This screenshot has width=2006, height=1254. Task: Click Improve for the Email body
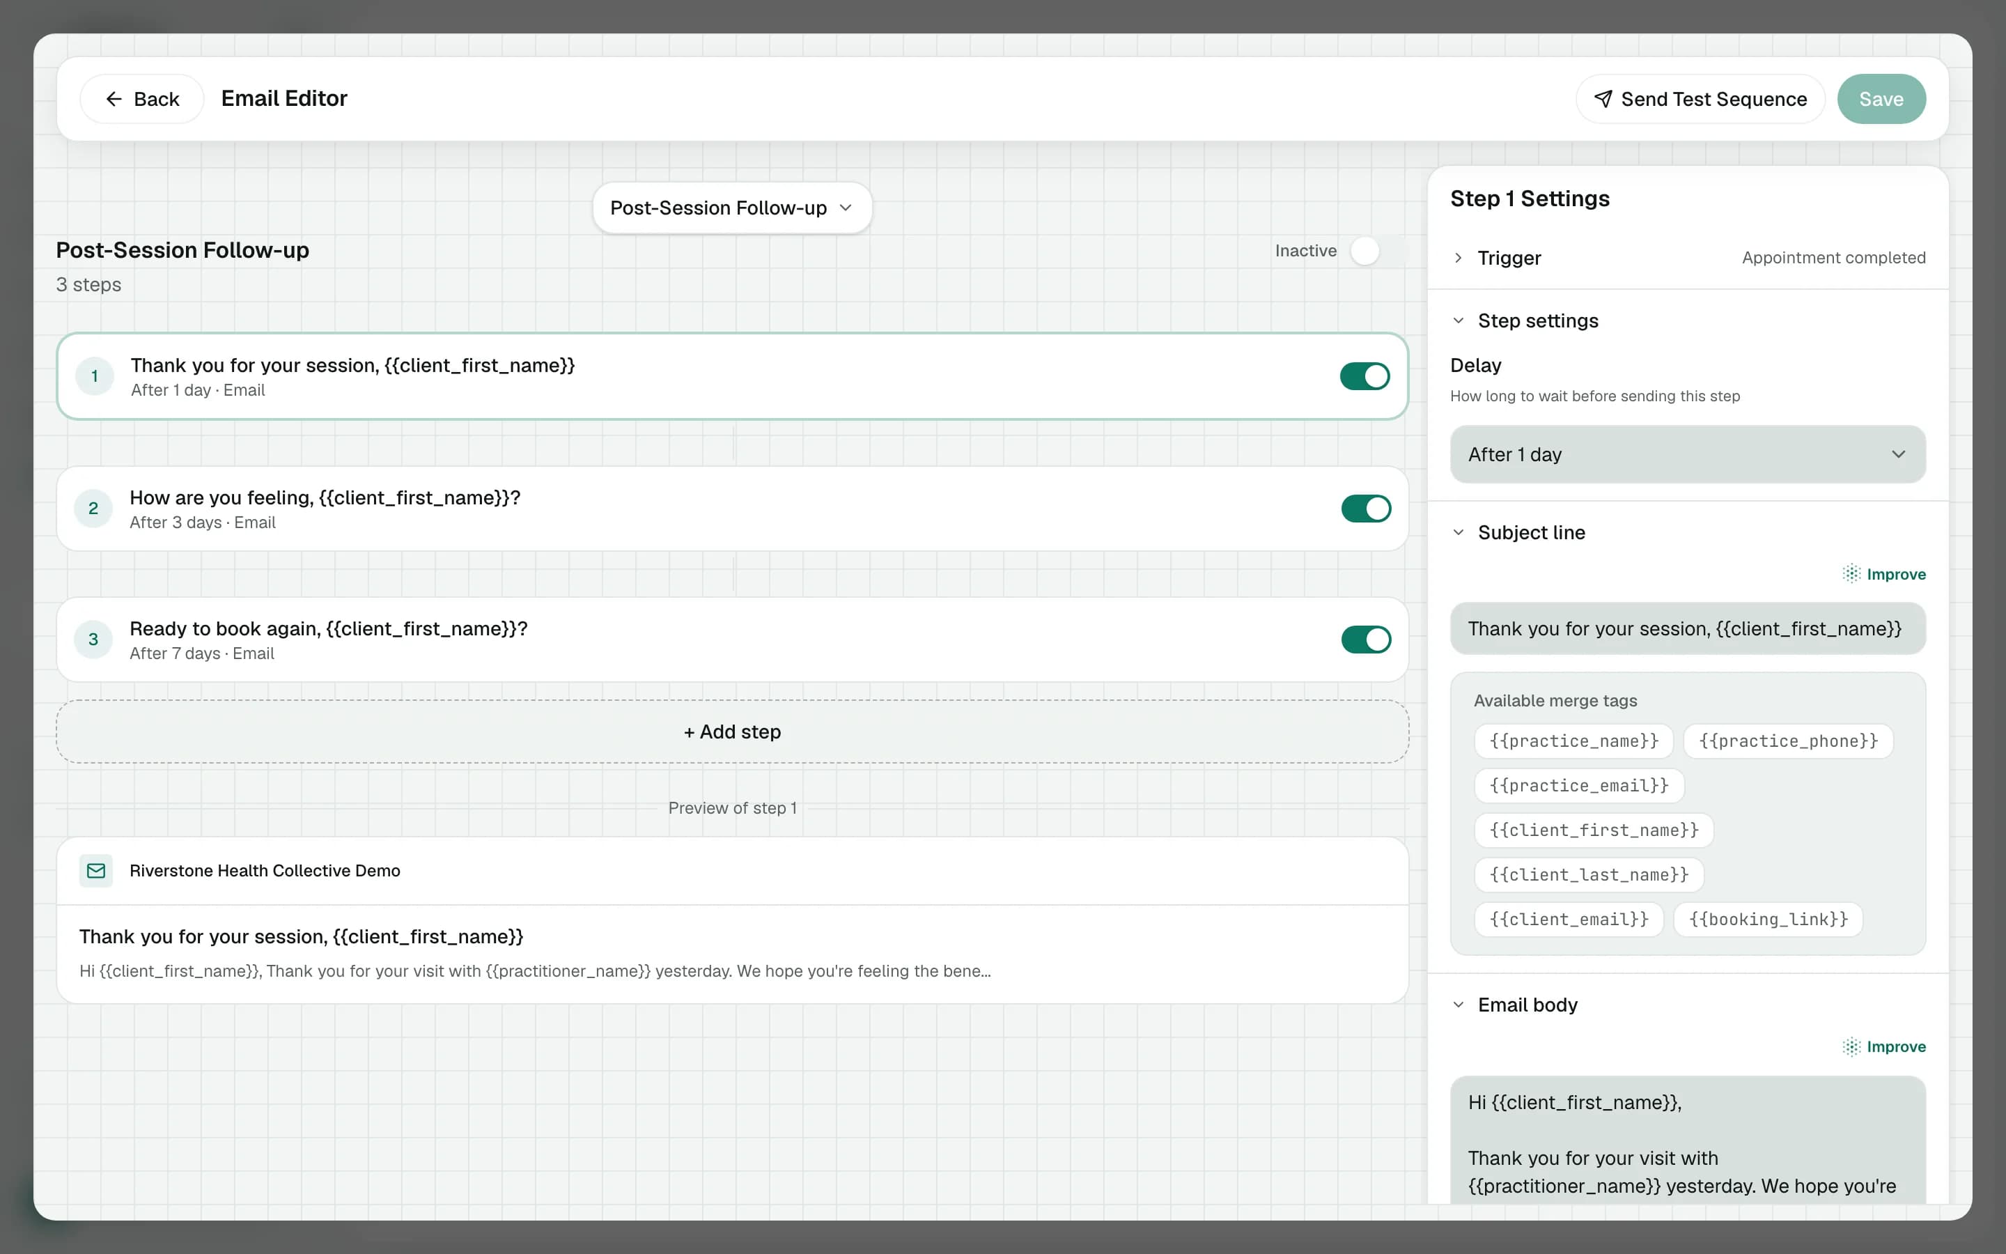[x=1884, y=1046]
